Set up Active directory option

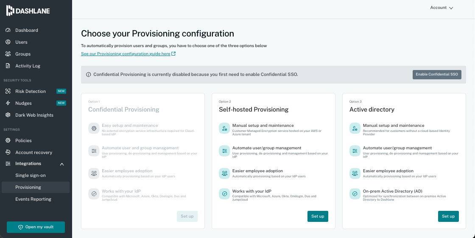[448, 216]
